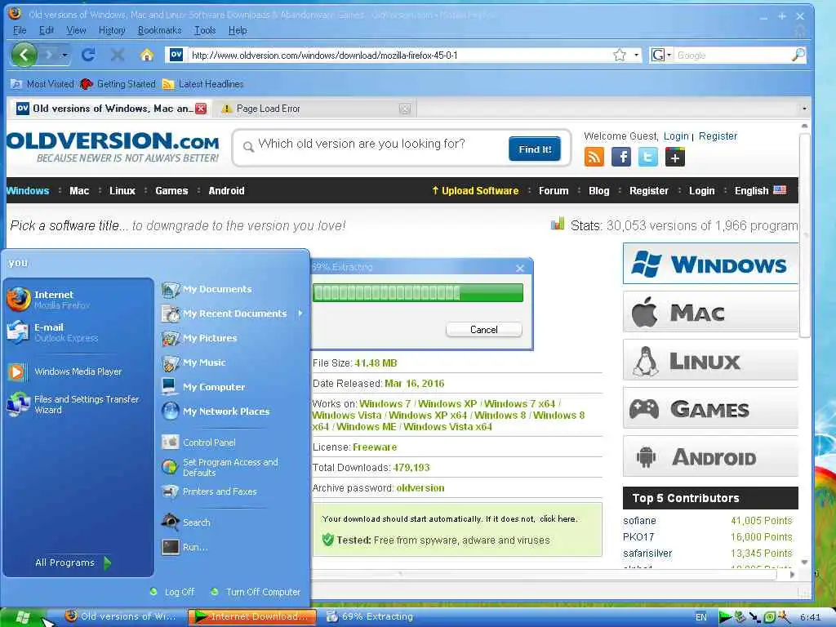
Task: Click the Firefox forward arrow button
Action: tap(49, 55)
